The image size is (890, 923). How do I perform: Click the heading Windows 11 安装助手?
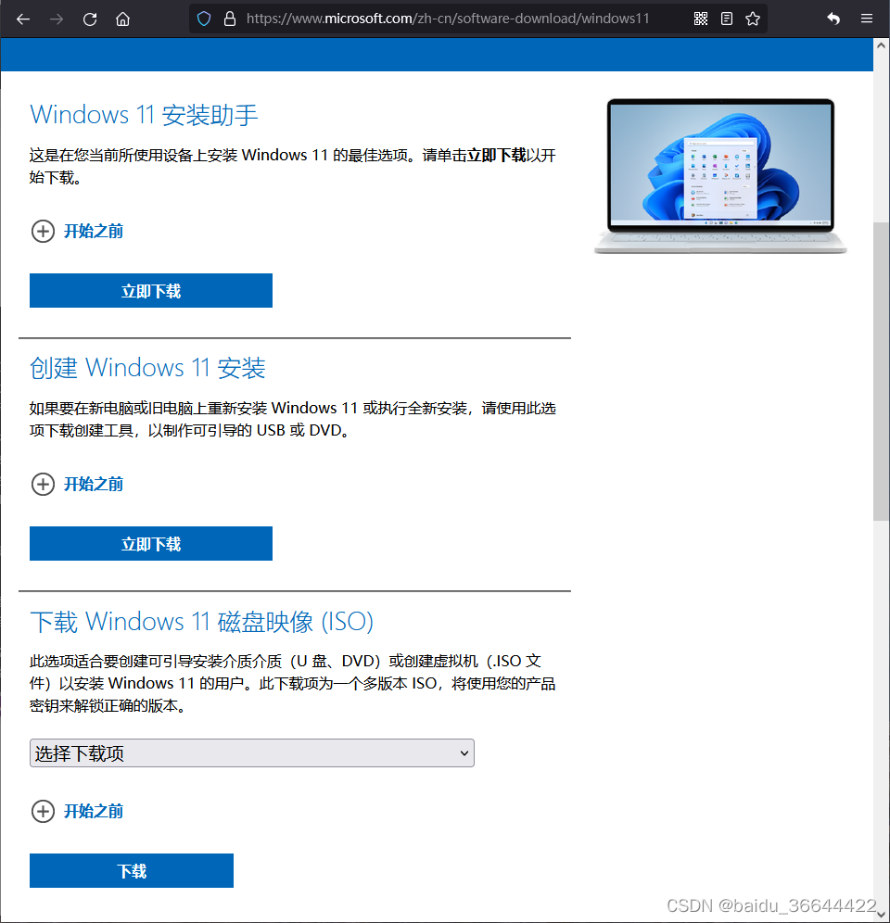(x=144, y=115)
